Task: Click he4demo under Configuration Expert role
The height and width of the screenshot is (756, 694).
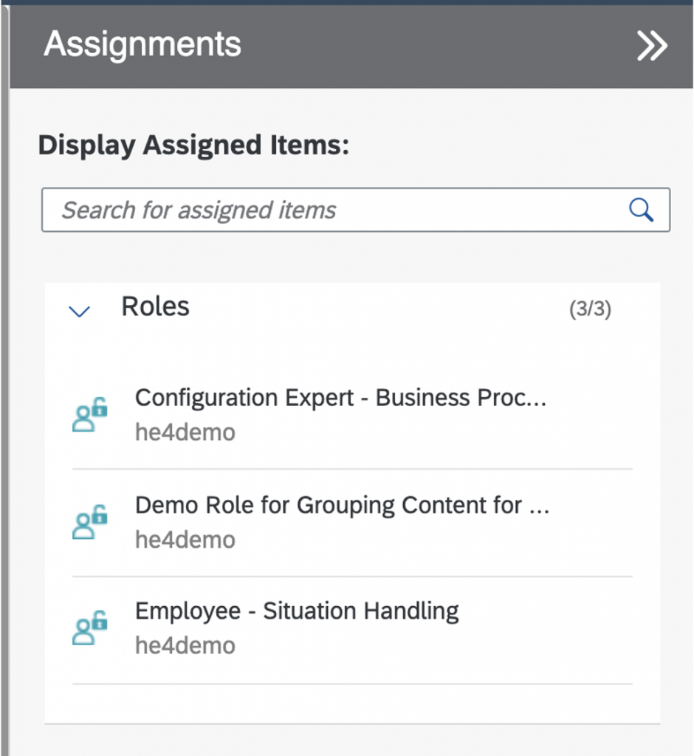Action: click(185, 432)
